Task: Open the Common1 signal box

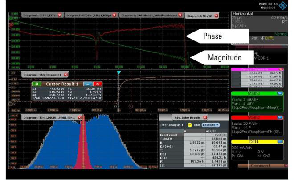Action: [x=261, y=166]
